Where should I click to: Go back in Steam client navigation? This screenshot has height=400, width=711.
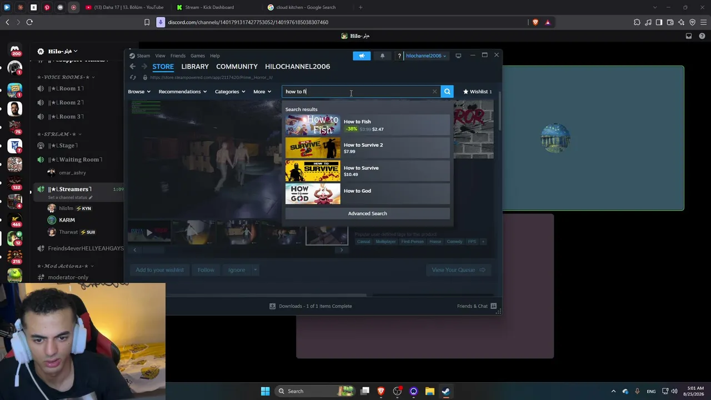click(x=132, y=67)
